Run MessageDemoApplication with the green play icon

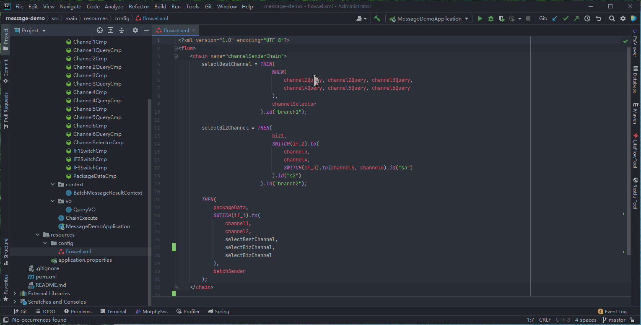click(x=480, y=18)
